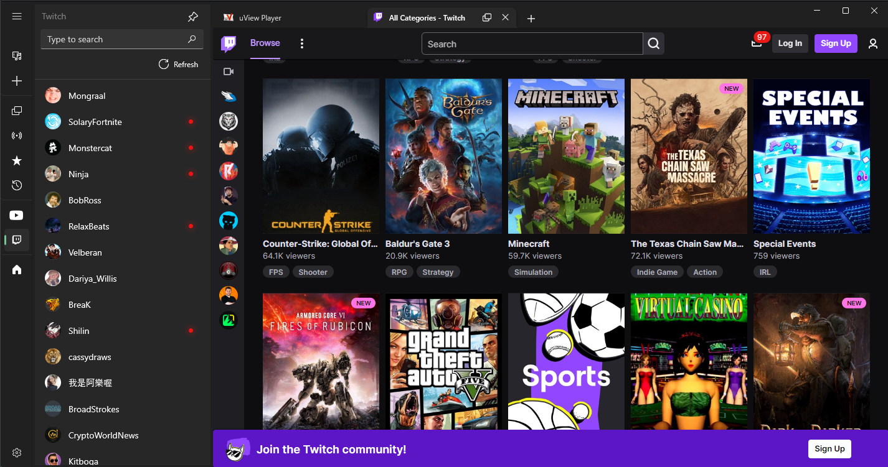Screen dimensions: 888x467
Task: Refresh the Twitch channel list
Action: tap(179, 64)
